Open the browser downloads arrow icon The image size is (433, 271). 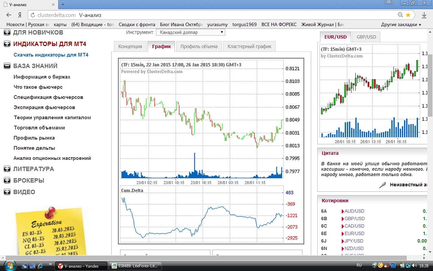coord(424,15)
